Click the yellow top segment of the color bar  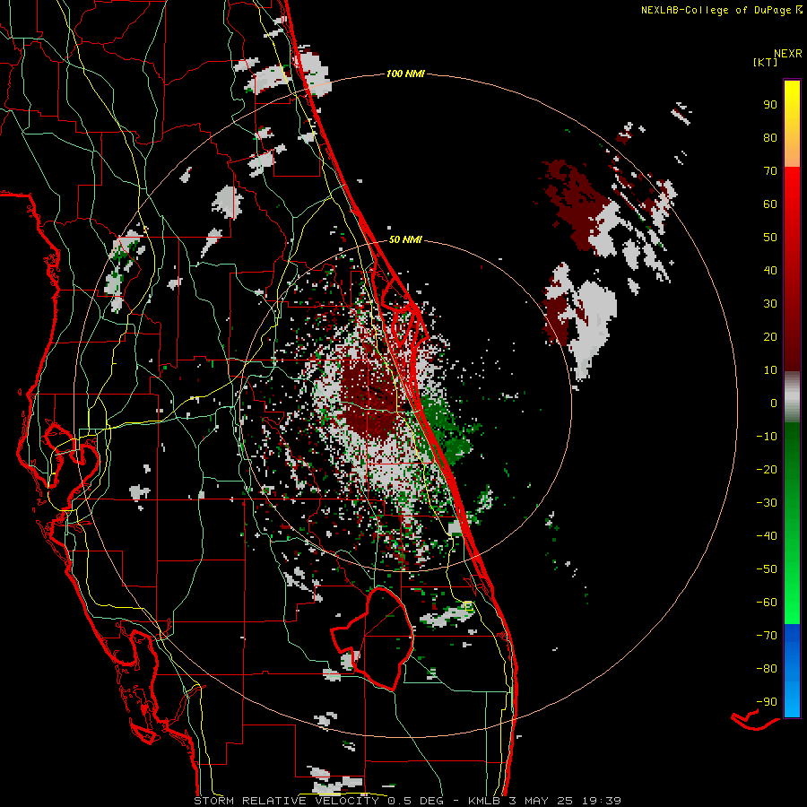[792, 123]
